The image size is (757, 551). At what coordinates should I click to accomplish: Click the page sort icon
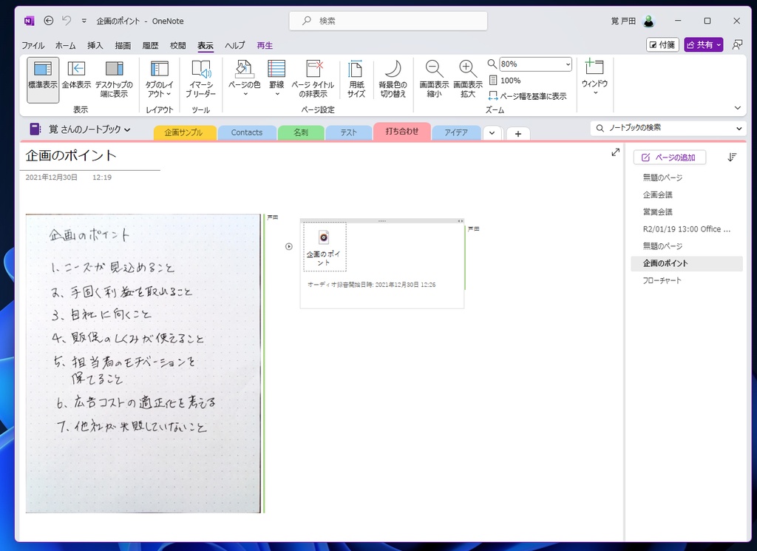click(732, 158)
